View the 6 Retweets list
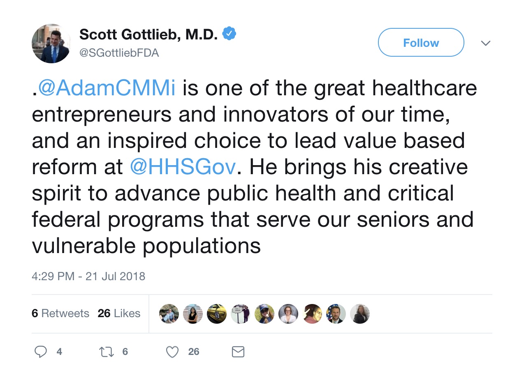This screenshot has width=524, height=380. coord(60,313)
